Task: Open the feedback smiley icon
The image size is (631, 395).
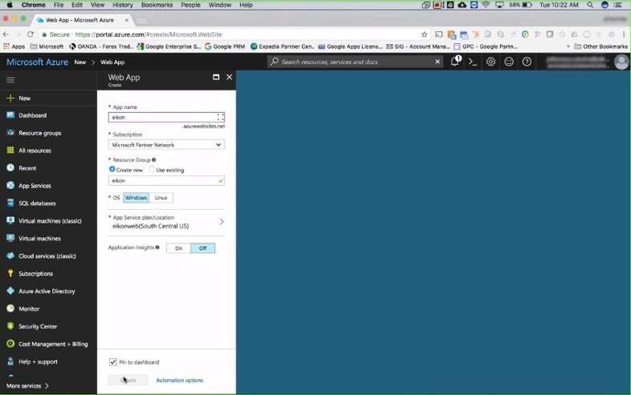Action: (x=509, y=62)
